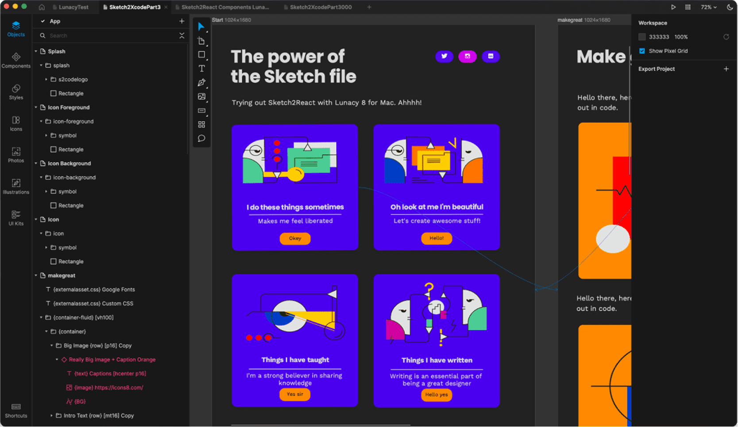Collapse the Icon Foreground artboard
Viewport: 738px width, 427px height.
36,107
